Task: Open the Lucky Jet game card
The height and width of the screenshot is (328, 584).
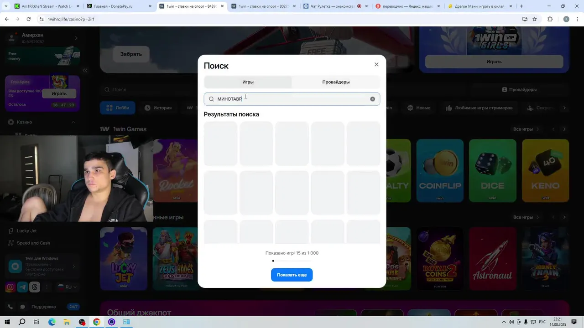Action: pyautogui.click(x=124, y=259)
